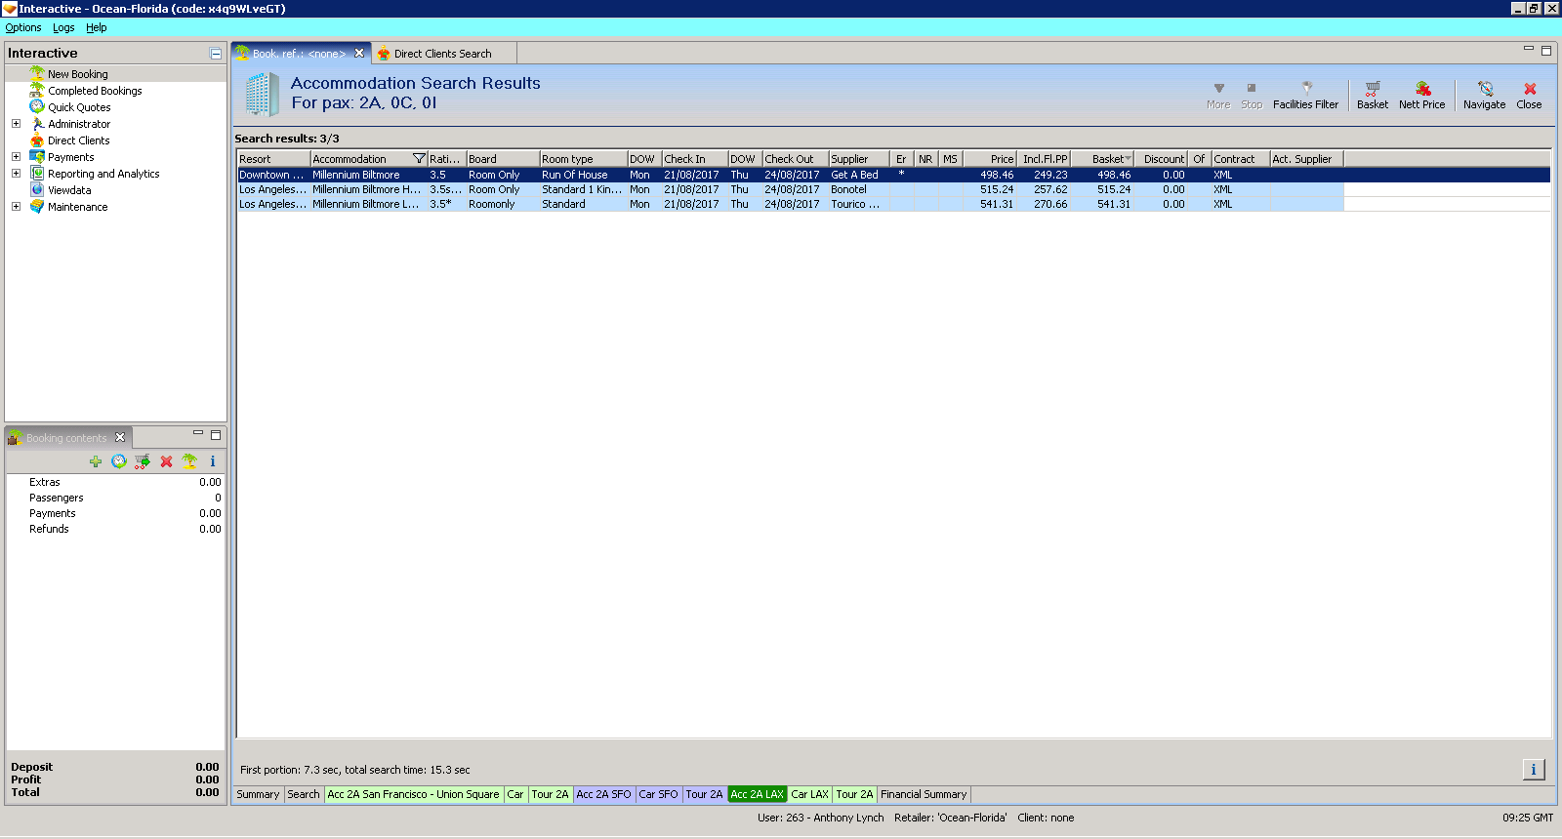1562x839 pixels.
Task: Open the Navigate compass tool
Action: click(x=1484, y=95)
